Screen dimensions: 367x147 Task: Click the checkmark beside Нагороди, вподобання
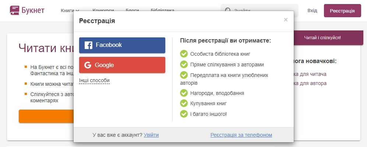tap(184, 93)
